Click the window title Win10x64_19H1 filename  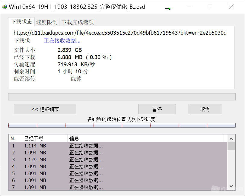click(x=77, y=7)
